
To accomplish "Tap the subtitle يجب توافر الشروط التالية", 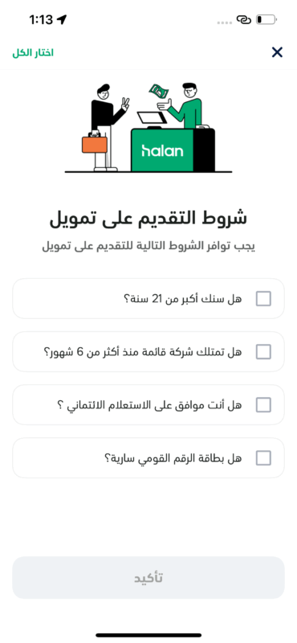I will [148, 247].
